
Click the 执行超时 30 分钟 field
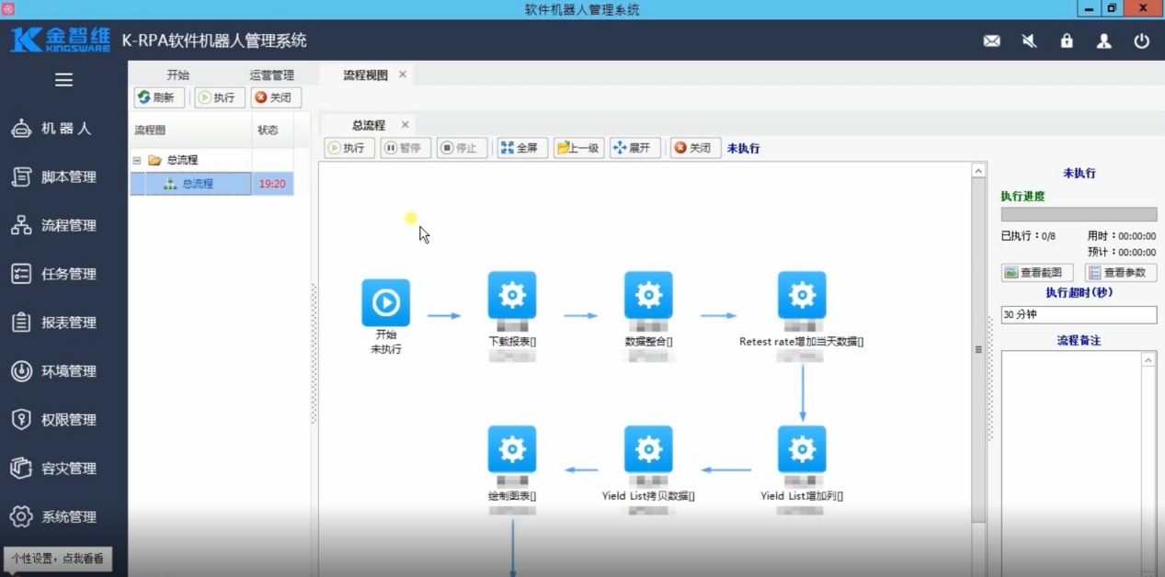pos(1079,314)
